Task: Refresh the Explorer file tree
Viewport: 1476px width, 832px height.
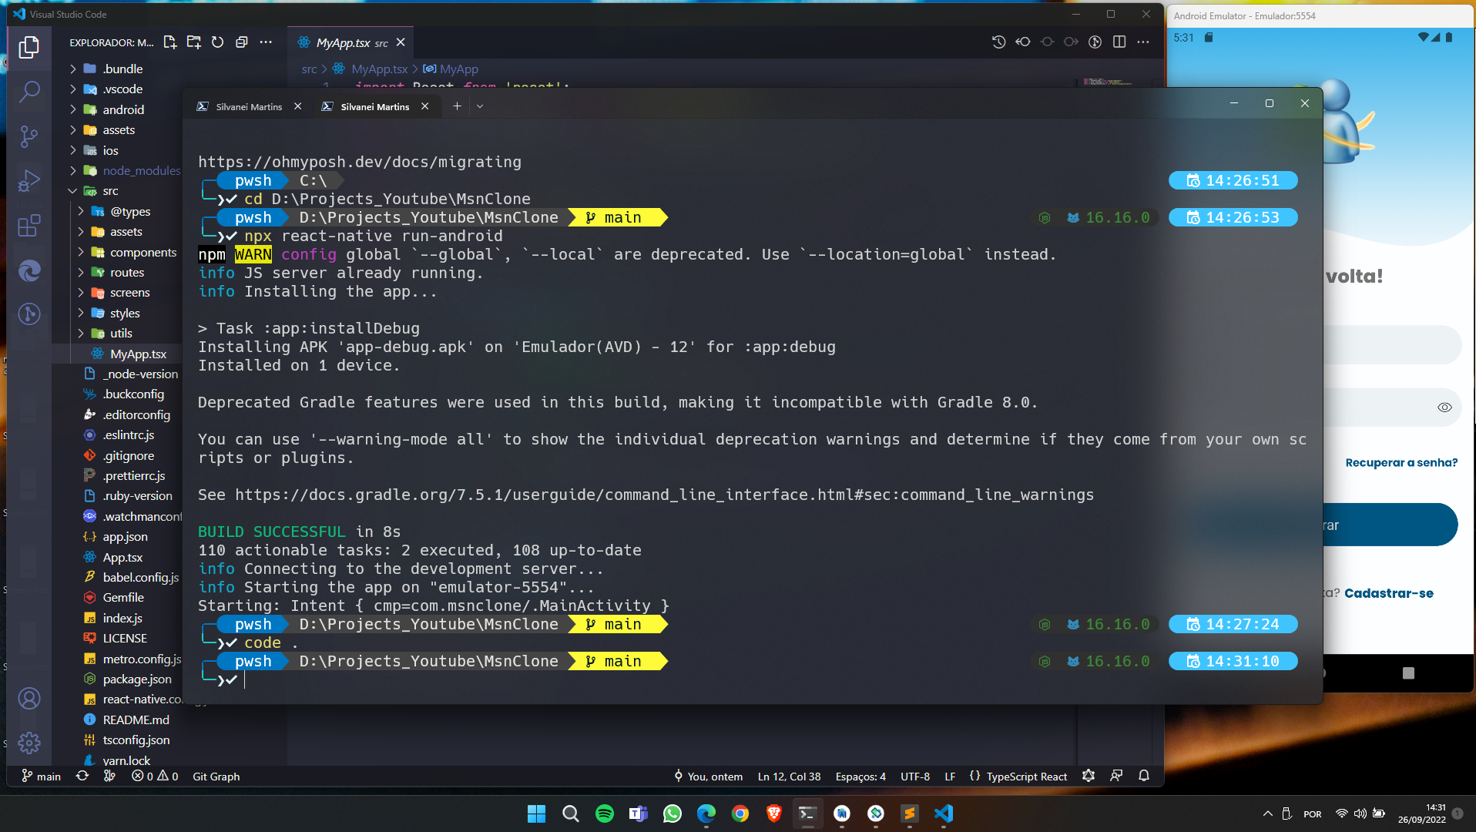Action: (x=217, y=42)
